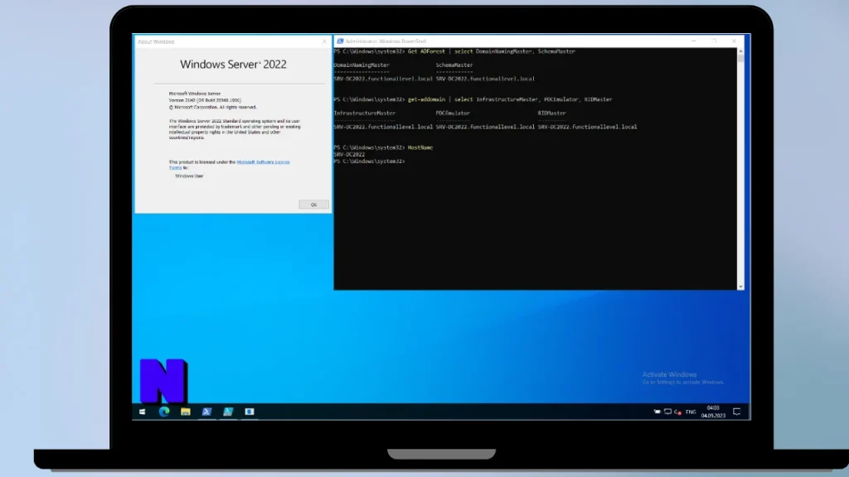Open the Windows Start menu
Viewport: 849px width, 477px height.
coord(142,412)
